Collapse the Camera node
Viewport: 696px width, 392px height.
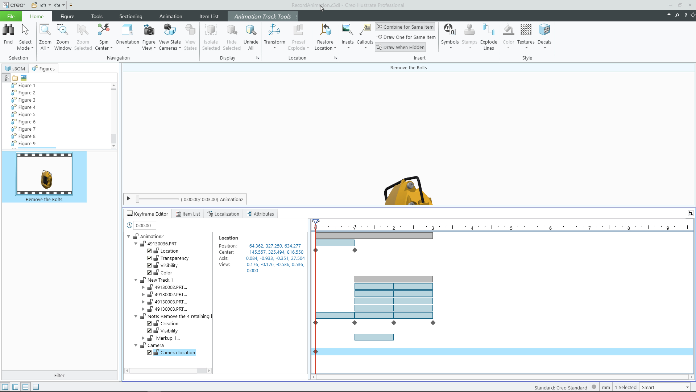pos(136,345)
